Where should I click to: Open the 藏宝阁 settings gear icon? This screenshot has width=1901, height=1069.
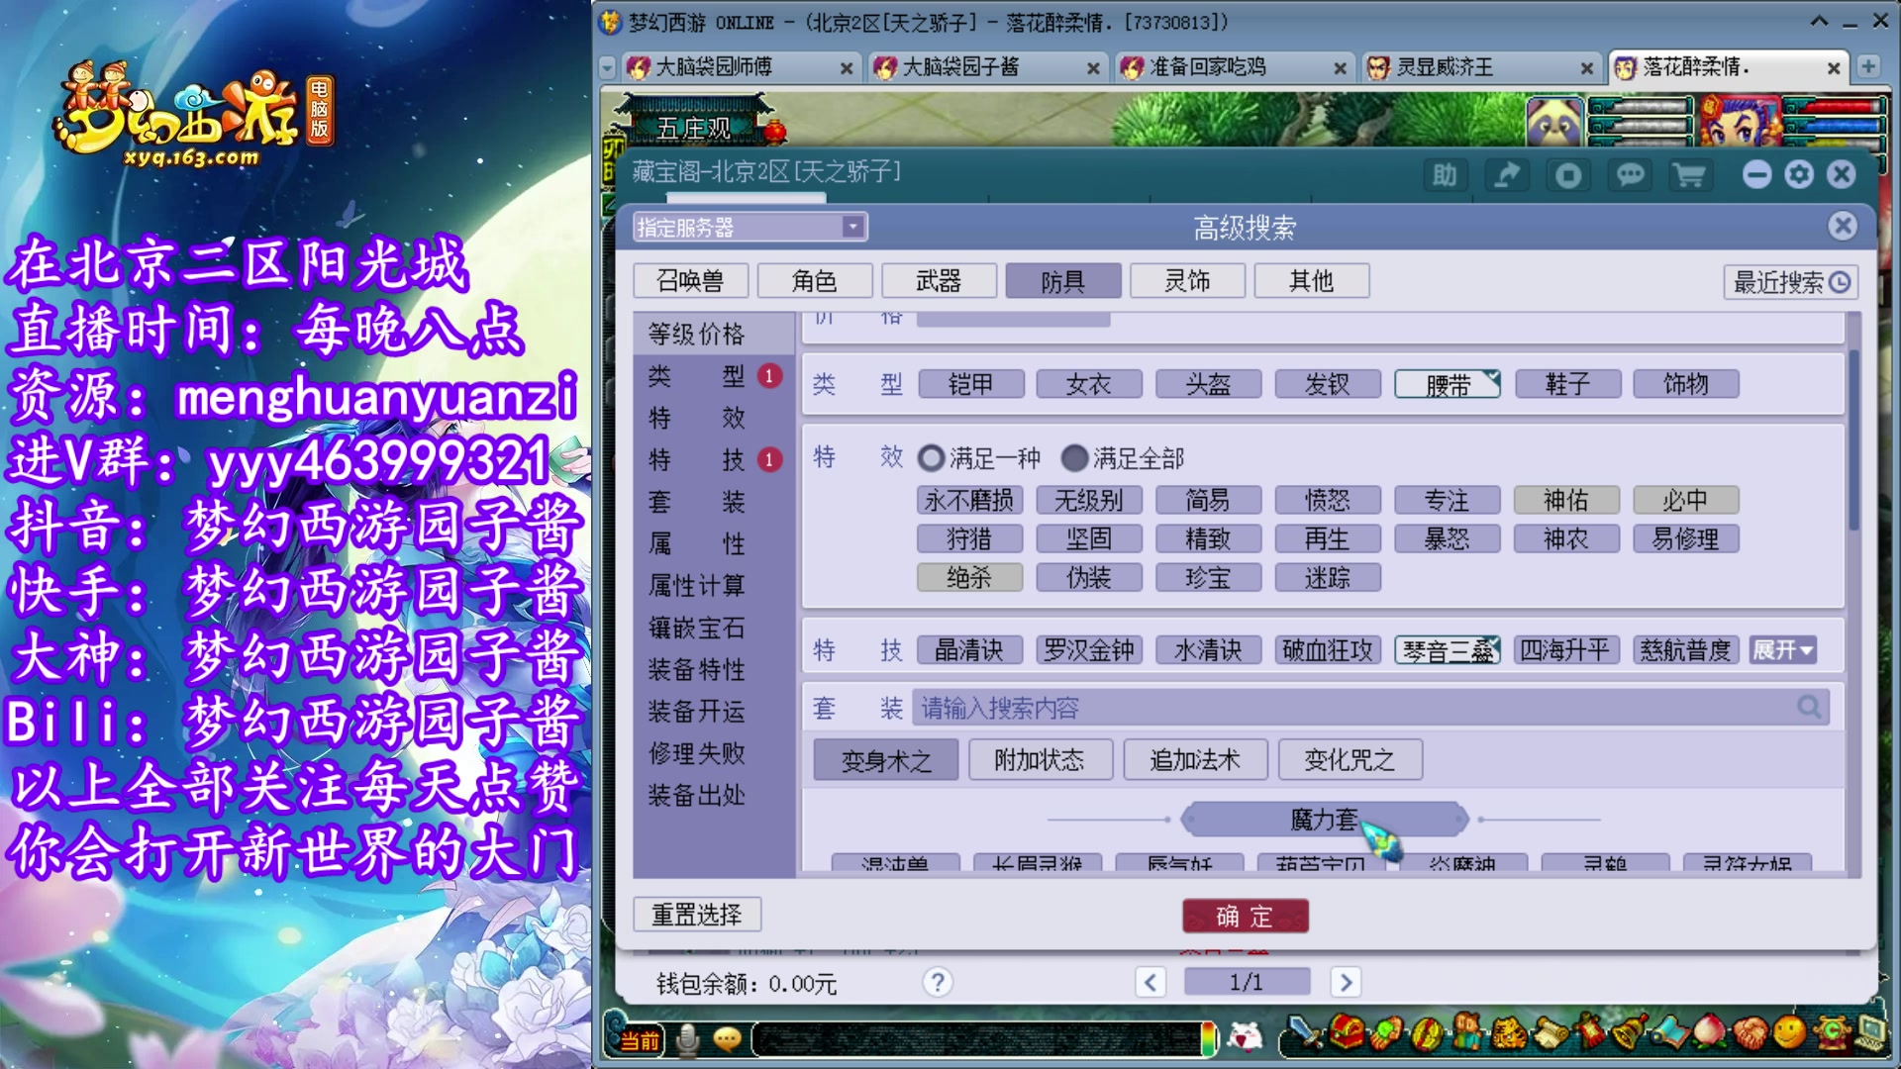1799,175
